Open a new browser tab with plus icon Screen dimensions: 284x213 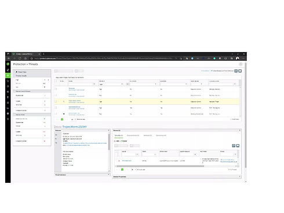pos(43,54)
